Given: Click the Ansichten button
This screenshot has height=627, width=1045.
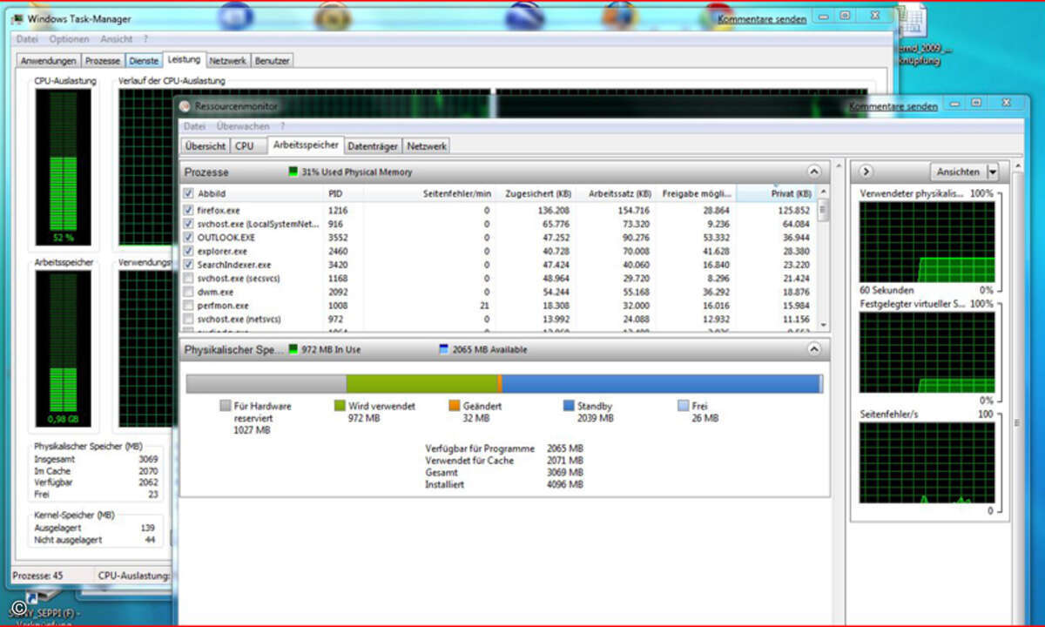Looking at the screenshot, I should pos(959,172).
